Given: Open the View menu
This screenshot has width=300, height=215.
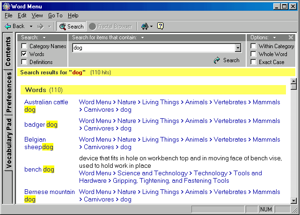Looking at the screenshot, I should 37,15.
